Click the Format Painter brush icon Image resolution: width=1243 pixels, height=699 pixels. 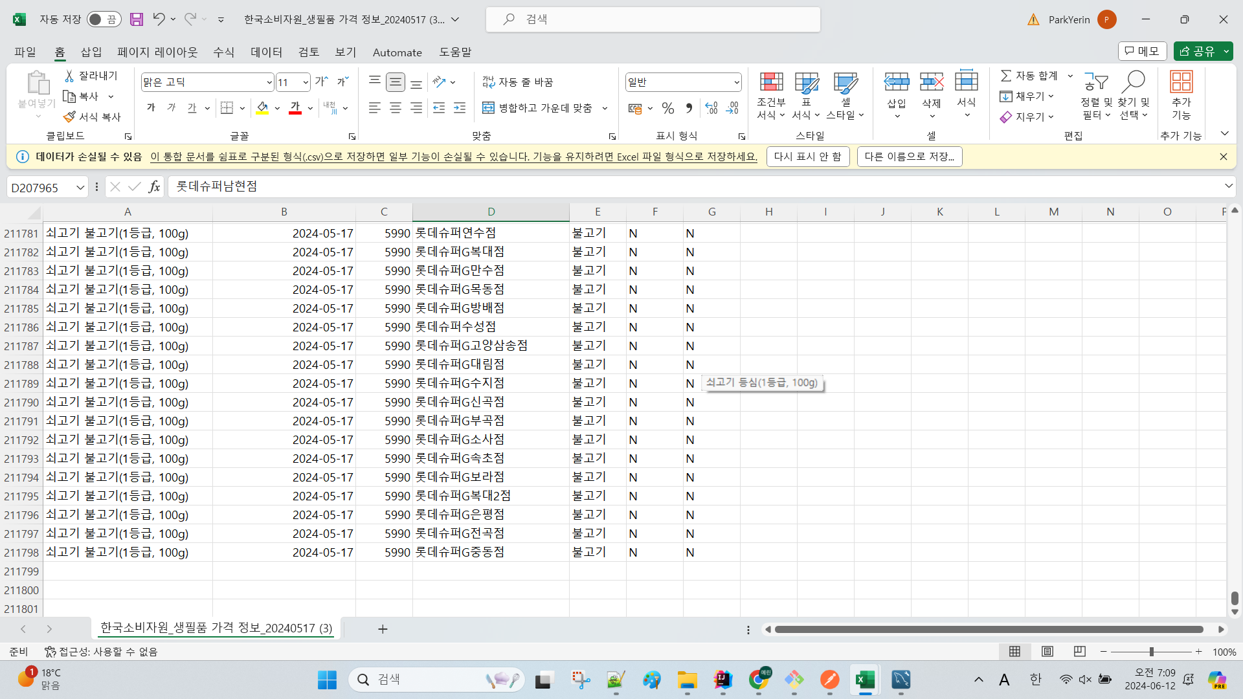(x=69, y=116)
